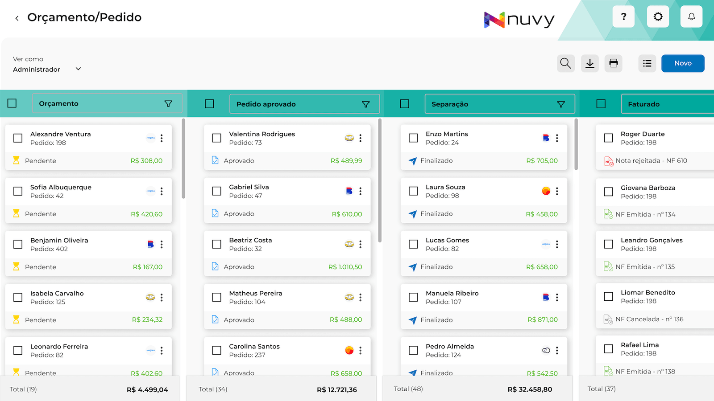This screenshot has height=401, width=714.
Task: Select all in Pedido aprovado column
Action: pyautogui.click(x=209, y=104)
